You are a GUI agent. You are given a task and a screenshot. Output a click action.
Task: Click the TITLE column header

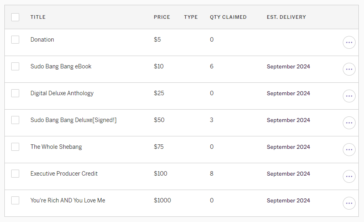coord(38,17)
